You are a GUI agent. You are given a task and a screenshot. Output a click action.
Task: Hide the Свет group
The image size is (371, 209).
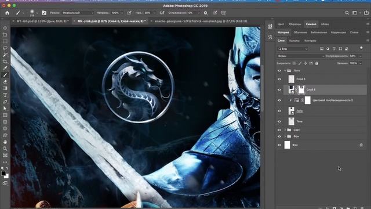[279, 130]
